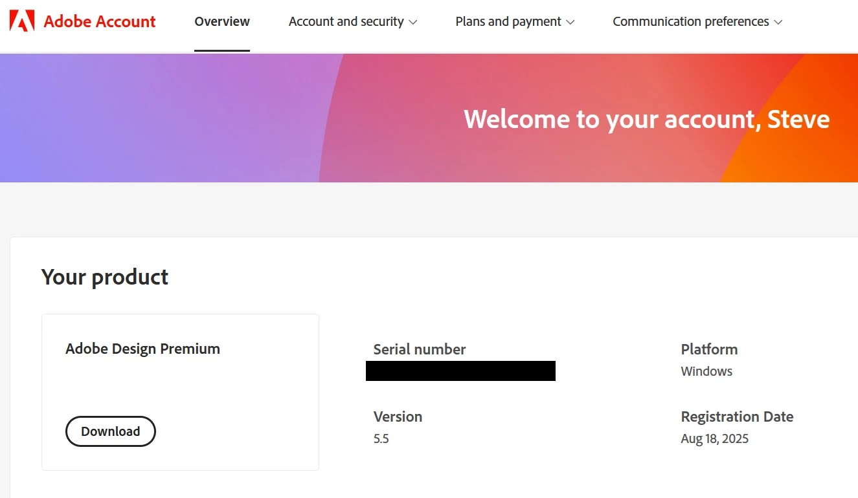Expand the Plans and payment chevron
The height and width of the screenshot is (498, 858).
click(570, 22)
